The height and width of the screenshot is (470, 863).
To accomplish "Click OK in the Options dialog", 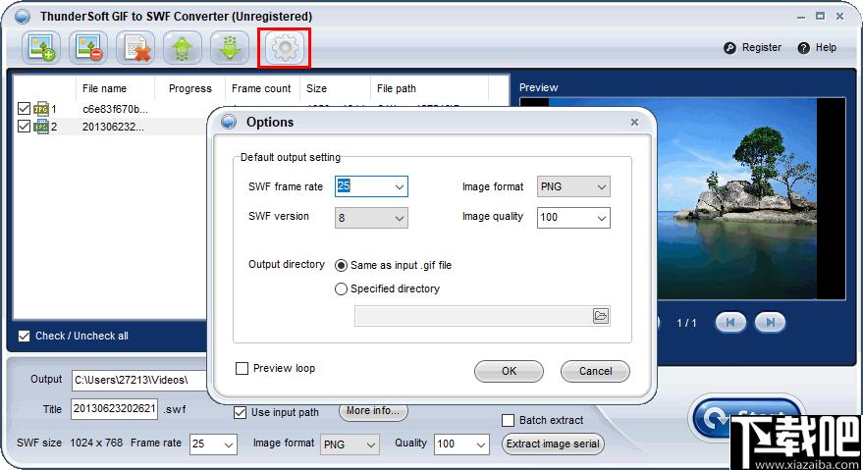I will (x=509, y=371).
